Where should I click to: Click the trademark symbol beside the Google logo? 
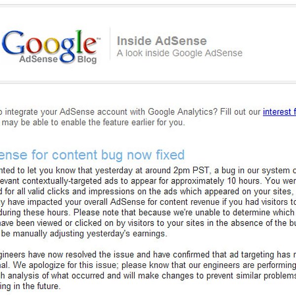click(99, 38)
